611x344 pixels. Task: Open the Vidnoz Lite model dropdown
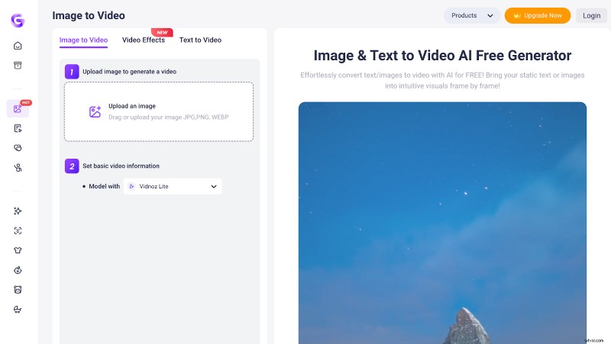pyautogui.click(x=173, y=186)
